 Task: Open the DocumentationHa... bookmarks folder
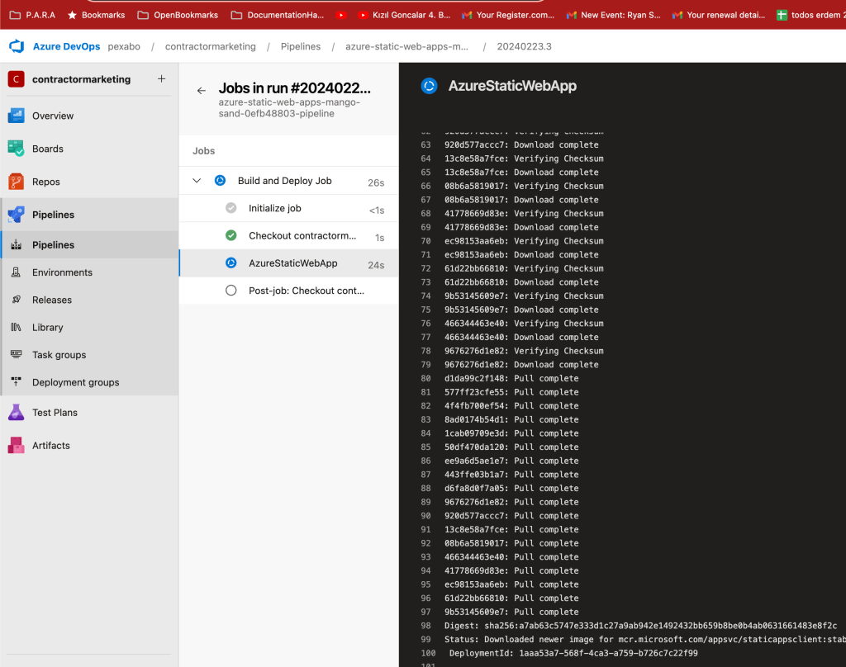click(x=278, y=15)
